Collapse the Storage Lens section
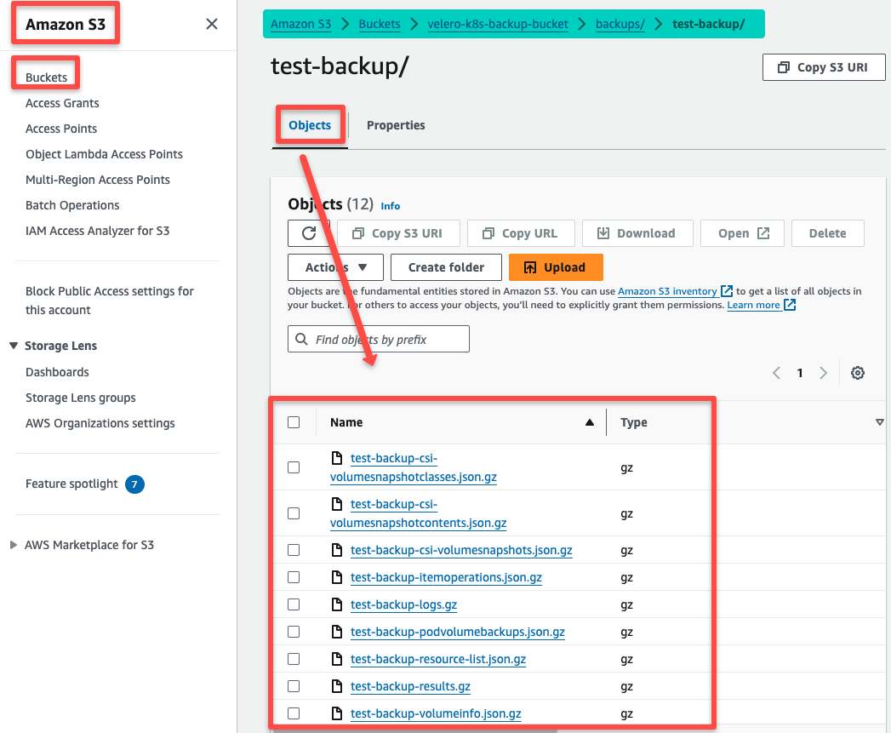891x733 pixels. [12, 346]
